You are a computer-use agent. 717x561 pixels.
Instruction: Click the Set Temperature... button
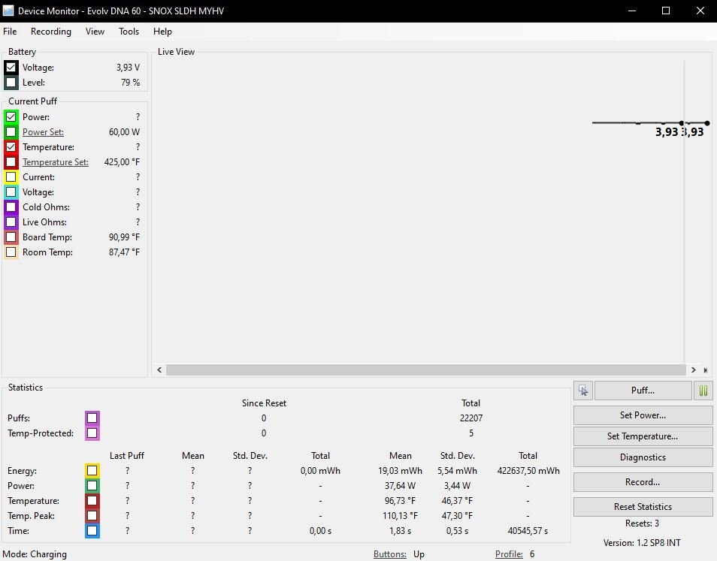click(643, 436)
